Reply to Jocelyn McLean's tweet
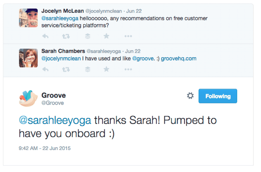The height and width of the screenshot is (172, 261). 46,36
